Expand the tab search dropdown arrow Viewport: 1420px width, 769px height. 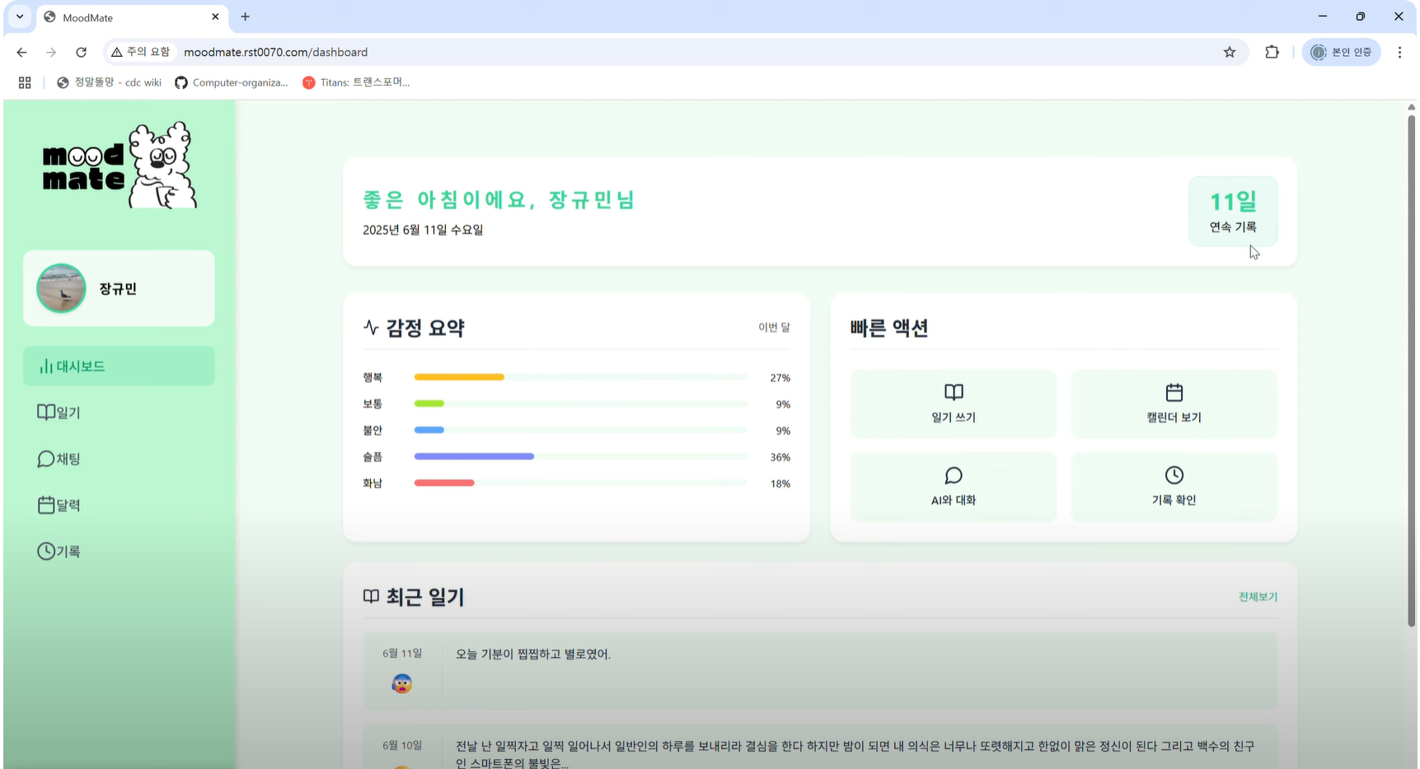[20, 16]
